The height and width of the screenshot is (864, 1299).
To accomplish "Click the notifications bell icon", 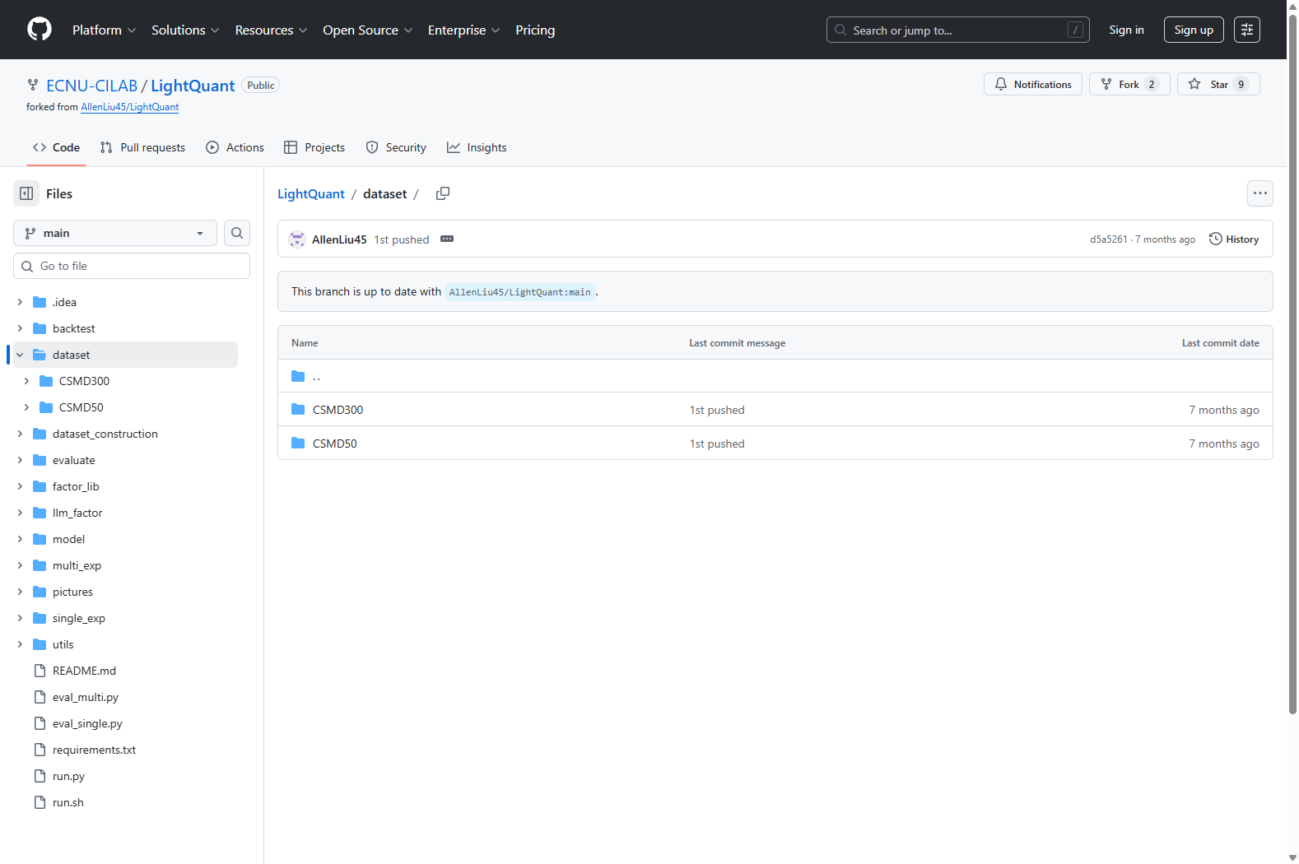I will click(1001, 84).
